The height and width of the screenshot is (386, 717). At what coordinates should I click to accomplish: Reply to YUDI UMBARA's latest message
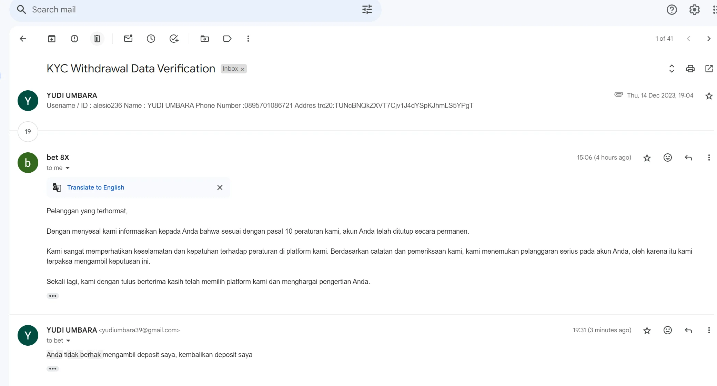(x=688, y=330)
